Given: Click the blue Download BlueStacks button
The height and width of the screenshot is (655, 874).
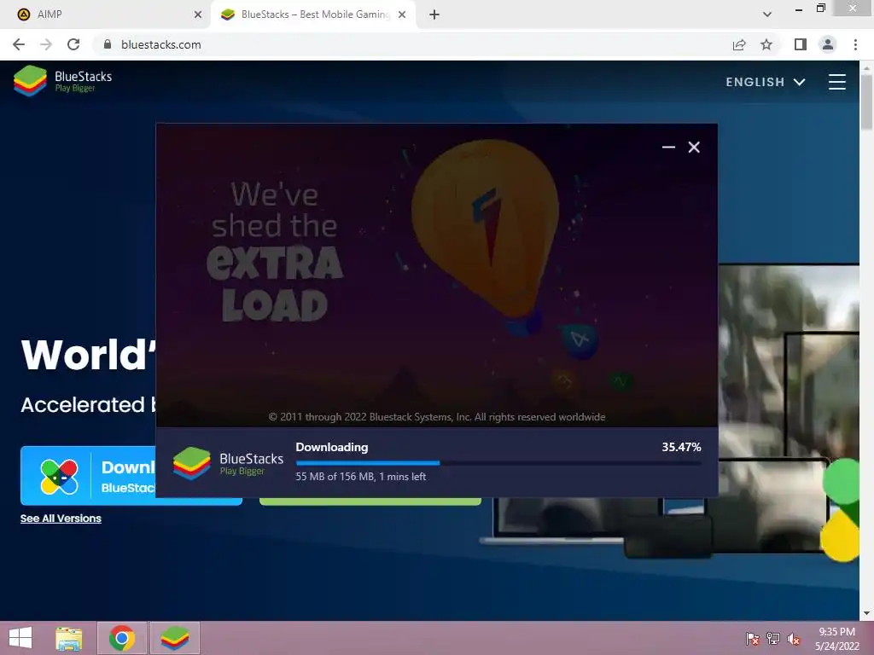Looking at the screenshot, I should [x=88, y=476].
